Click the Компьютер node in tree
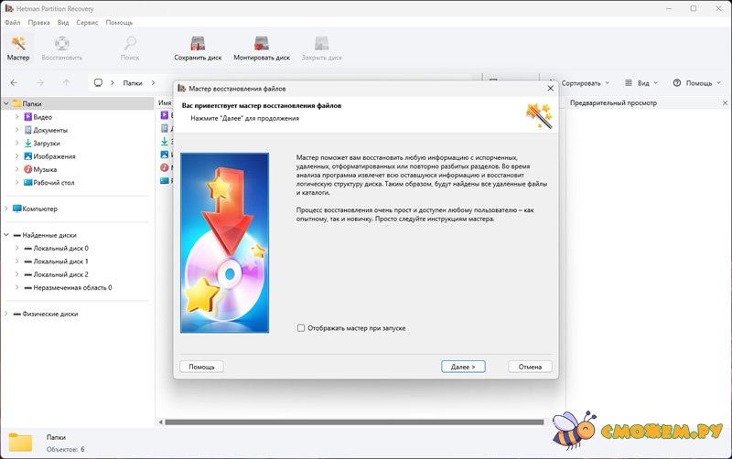Screen dimensions: 732x459 pyautogui.click(x=38, y=208)
